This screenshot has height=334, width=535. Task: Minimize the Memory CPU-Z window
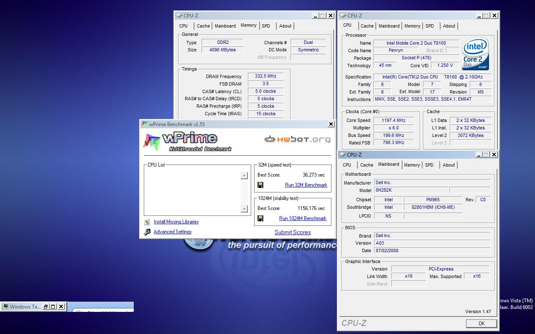pyautogui.click(x=315, y=15)
